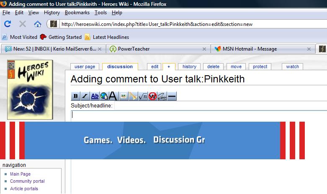Apply italic text formatting in editor toolbar

click(x=85, y=96)
